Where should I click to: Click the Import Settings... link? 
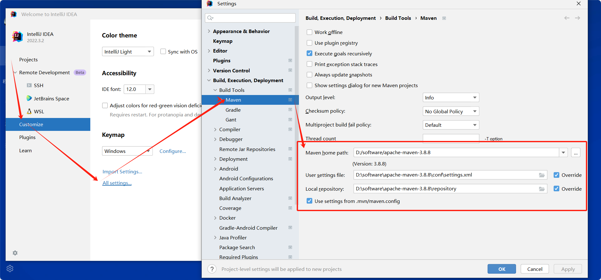tap(122, 171)
